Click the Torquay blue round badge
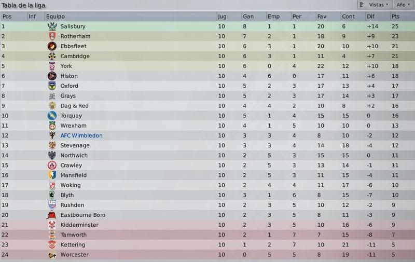Screen dimensions: 415x262 (x=52, y=116)
